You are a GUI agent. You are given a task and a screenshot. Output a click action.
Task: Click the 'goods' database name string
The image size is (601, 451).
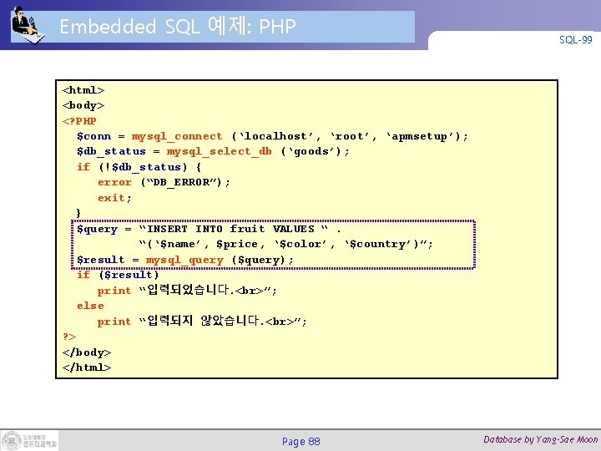pyautogui.click(x=311, y=151)
